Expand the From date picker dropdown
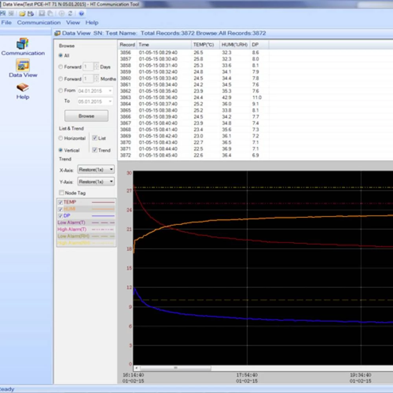The width and height of the screenshot is (393, 393). (x=110, y=91)
